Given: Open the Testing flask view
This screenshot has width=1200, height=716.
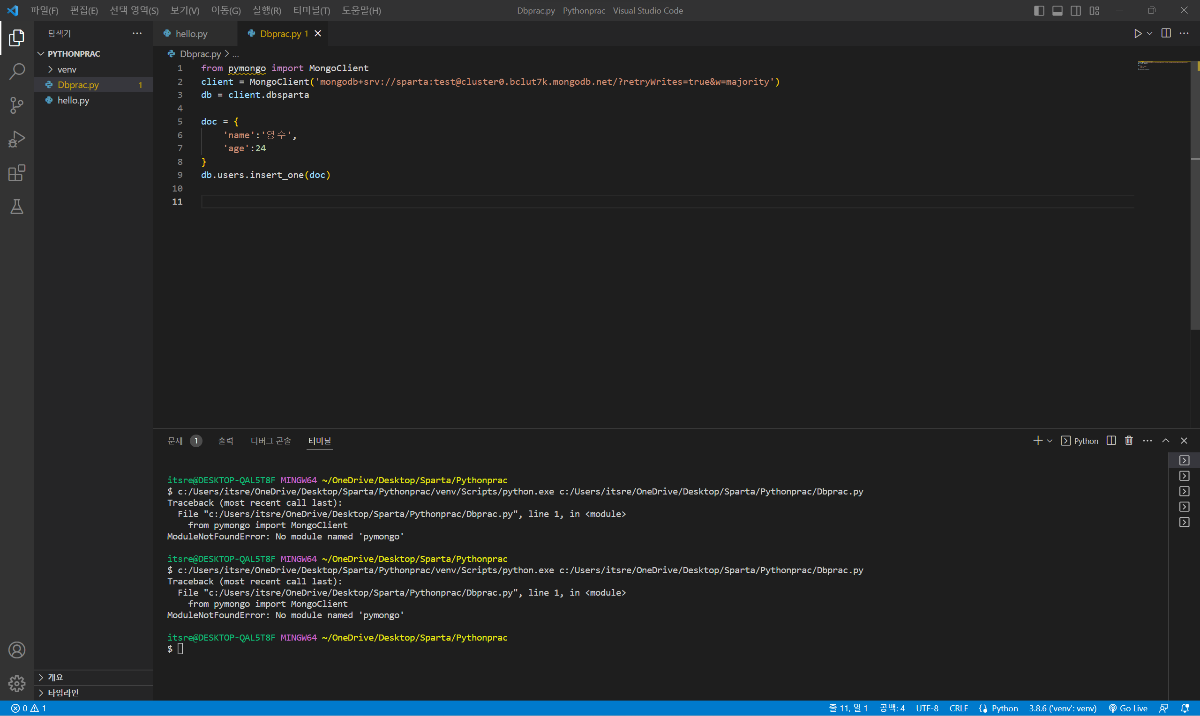Looking at the screenshot, I should coord(16,207).
